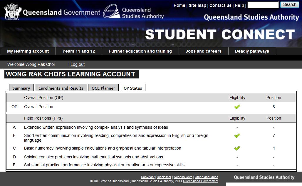Click the green eligibility tick for Overall Position
Image resolution: width=302 pixels, height=186 pixels.
tap(237, 107)
